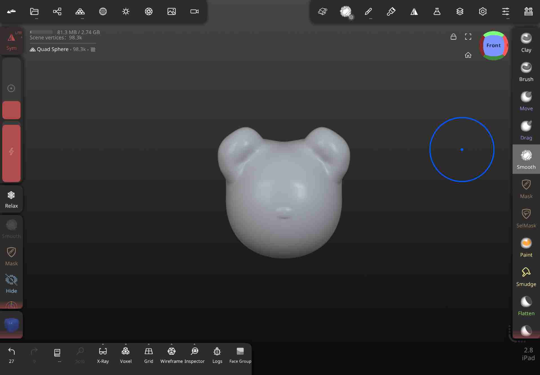The height and width of the screenshot is (375, 540).
Task: Undo the last action (27)
Action: pos(11,355)
